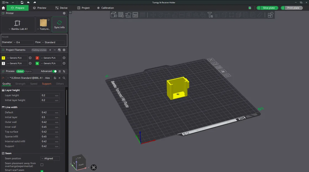The height and width of the screenshot is (172, 309).
Task: Enable seam placement away from overhangs
Action: click(42, 165)
